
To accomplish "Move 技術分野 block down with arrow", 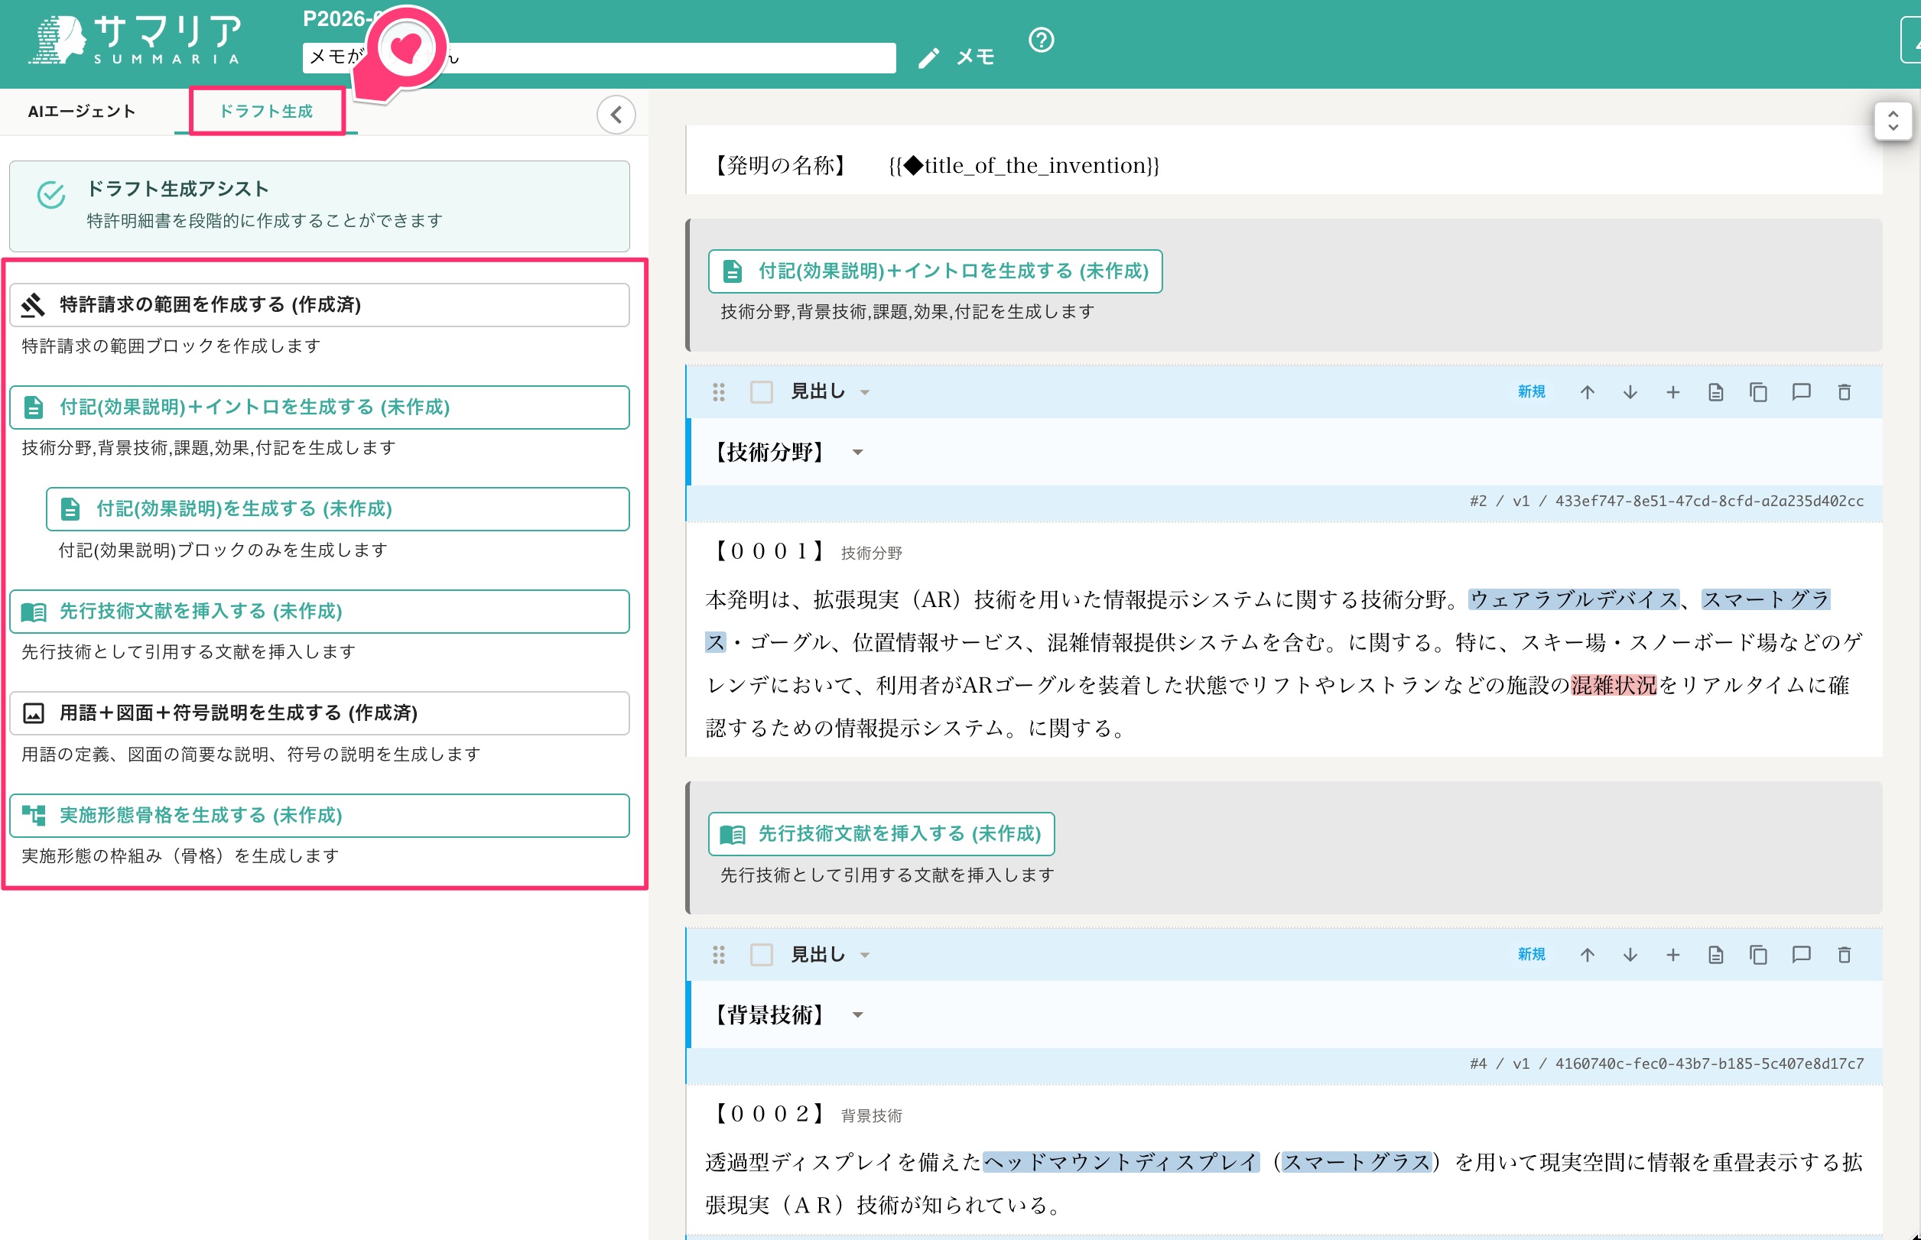I will 1630,392.
